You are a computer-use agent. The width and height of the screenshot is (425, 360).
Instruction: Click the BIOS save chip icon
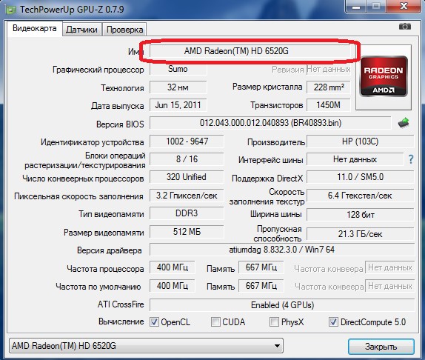(404, 123)
